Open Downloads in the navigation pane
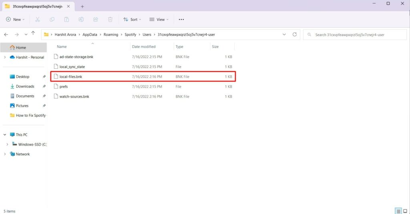The height and width of the screenshot is (214, 410). coord(25,86)
